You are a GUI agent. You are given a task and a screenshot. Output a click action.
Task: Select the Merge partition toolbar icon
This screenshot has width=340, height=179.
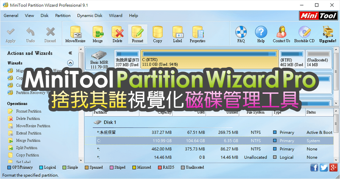pos(97,34)
